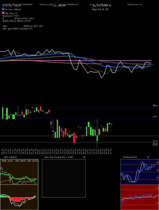The image size is (159, 210).
Task: Click the 'SI 14/3: 53.56 / 60.1' value
Action: pyautogui.click(x=24, y=18)
